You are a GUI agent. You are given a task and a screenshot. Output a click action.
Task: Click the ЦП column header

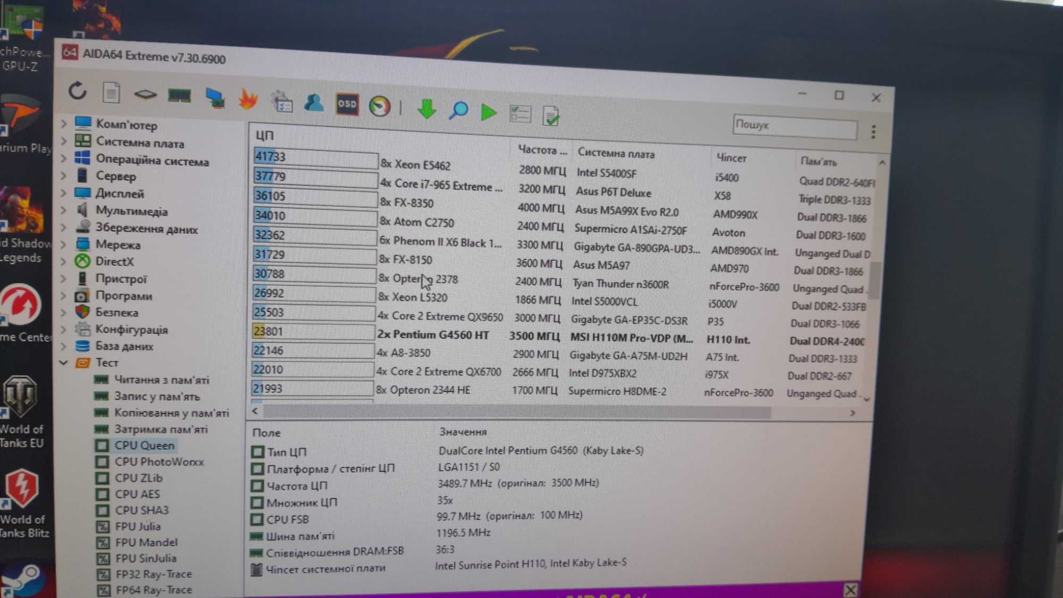pyautogui.click(x=264, y=135)
